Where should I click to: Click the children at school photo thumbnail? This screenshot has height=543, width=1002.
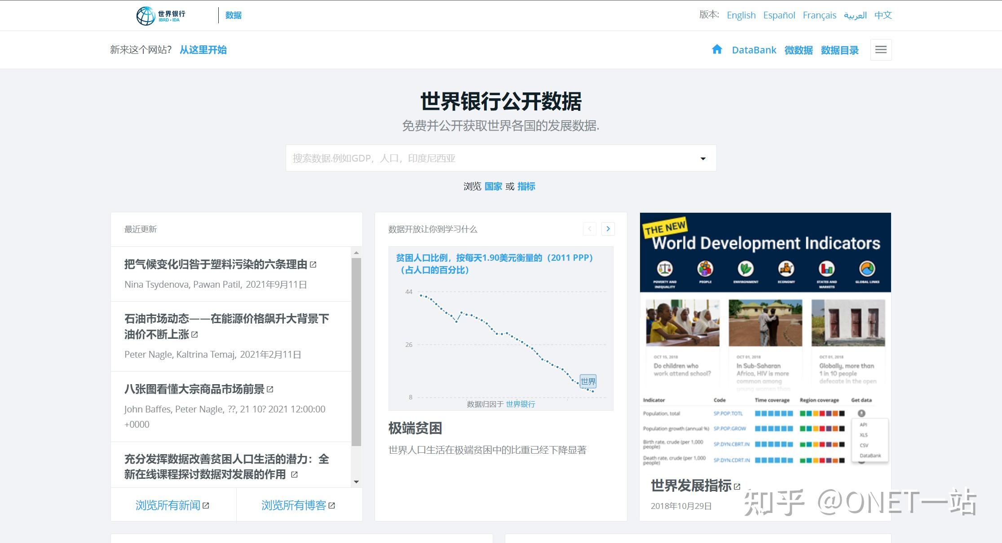click(682, 323)
